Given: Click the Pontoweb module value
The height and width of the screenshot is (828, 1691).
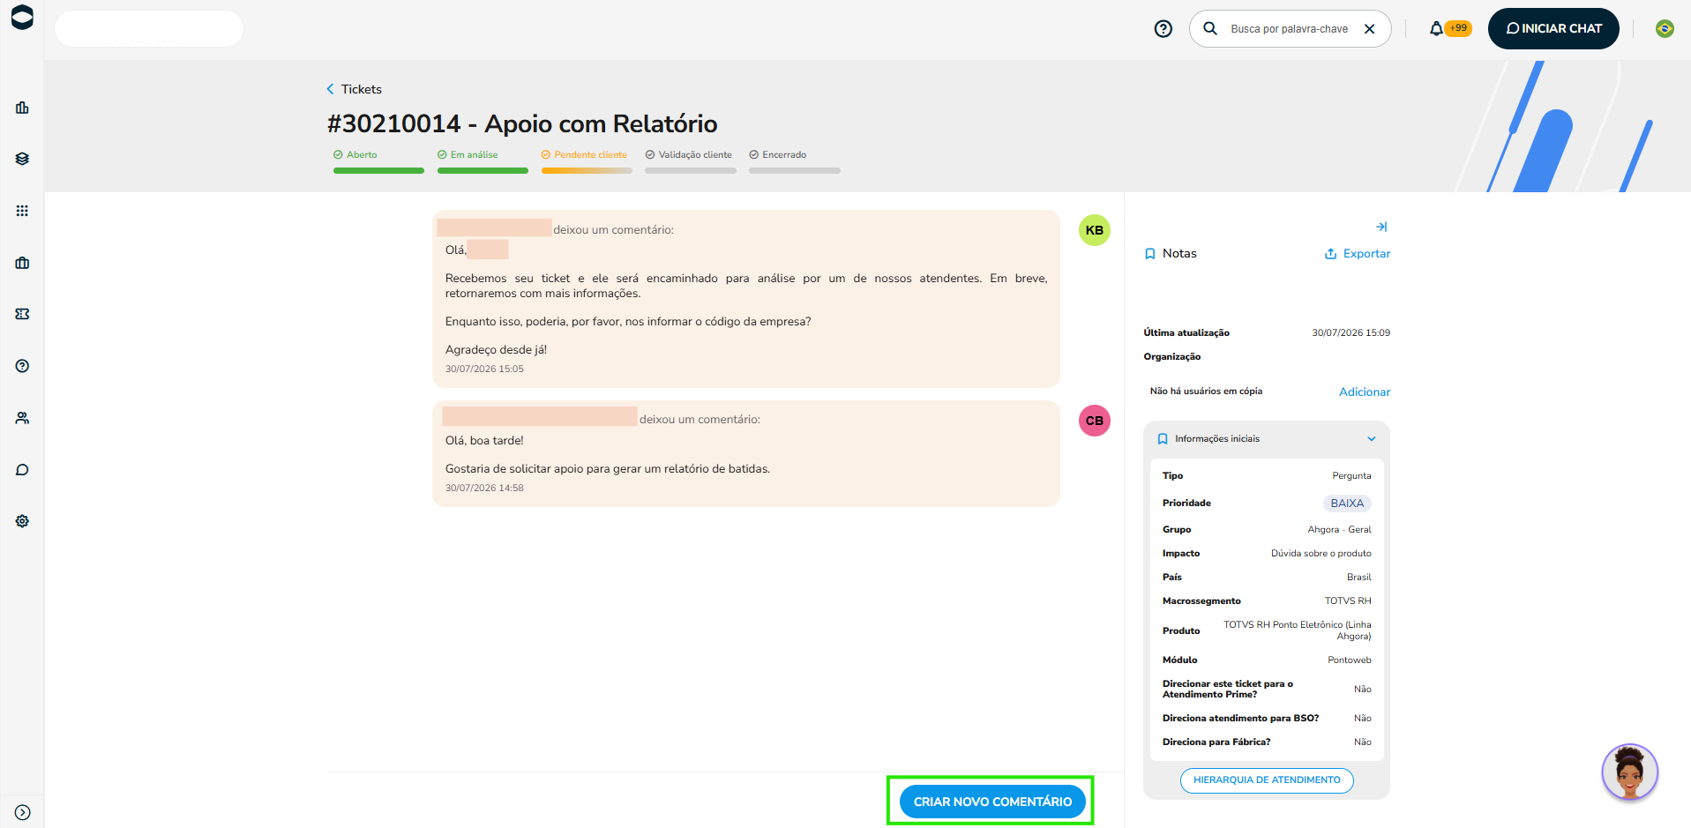Looking at the screenshot, I should point(1350,660).
